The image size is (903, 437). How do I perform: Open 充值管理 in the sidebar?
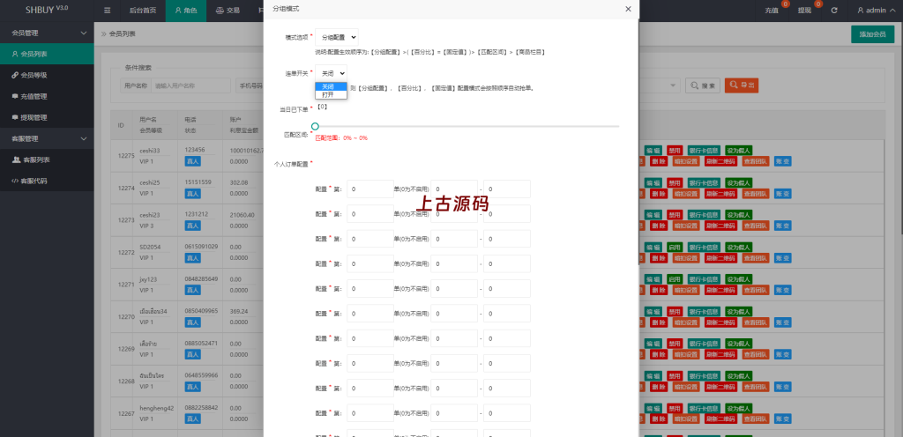pyautogui.click(x=47, y=97)
